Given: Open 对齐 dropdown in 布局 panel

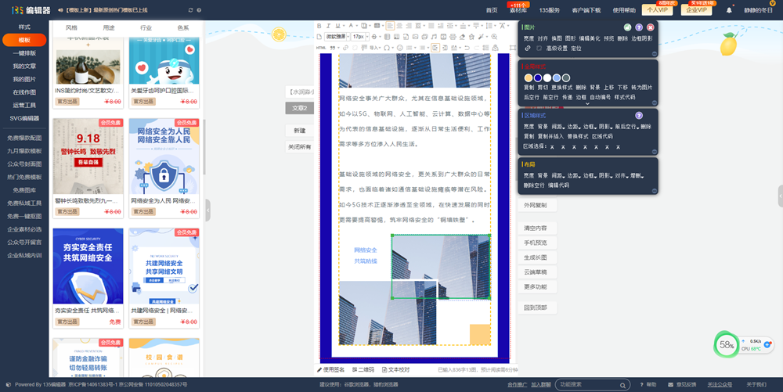Looking at the screenshot, I should pyautogui.click(x=621, y=175).
